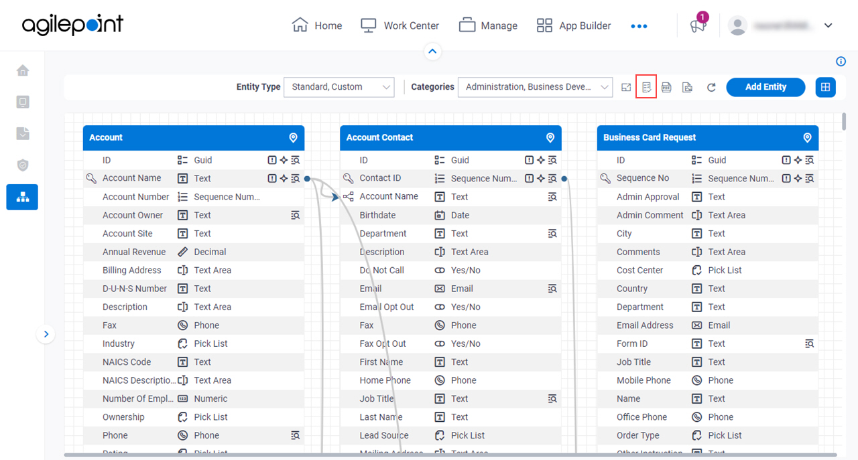Click the info icon at top right
This screenshot has width=858, height=460.
point(841,62)
